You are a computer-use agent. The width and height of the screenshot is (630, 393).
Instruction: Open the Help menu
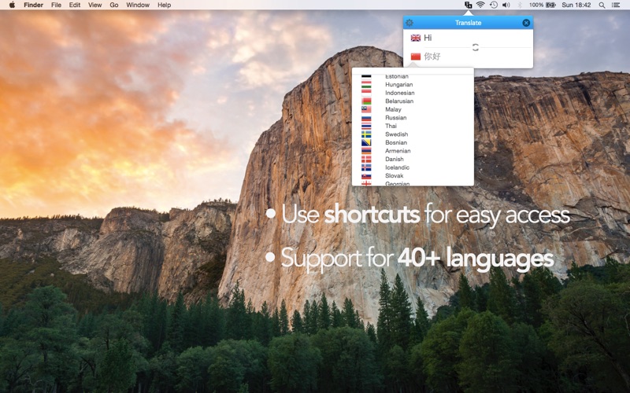164,5
